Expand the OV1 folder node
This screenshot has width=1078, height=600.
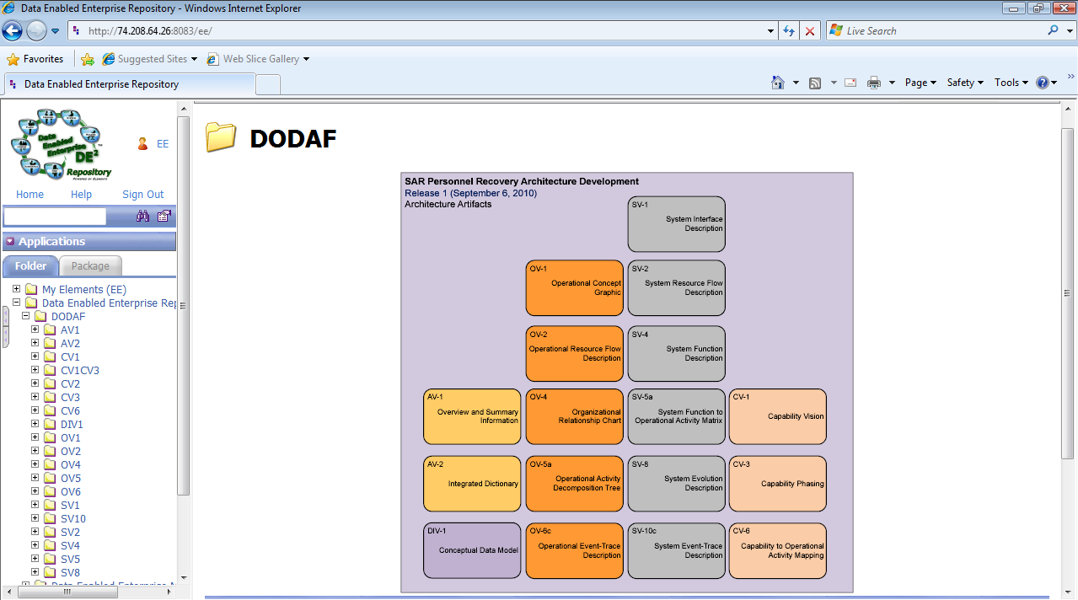[35, 437]
